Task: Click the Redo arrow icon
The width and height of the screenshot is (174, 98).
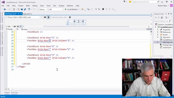Action: click(34, 10)
